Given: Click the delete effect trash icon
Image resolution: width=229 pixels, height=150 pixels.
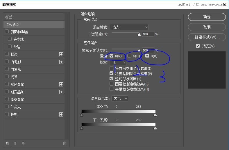Looking at the screenshot, I should click(65, 143).
